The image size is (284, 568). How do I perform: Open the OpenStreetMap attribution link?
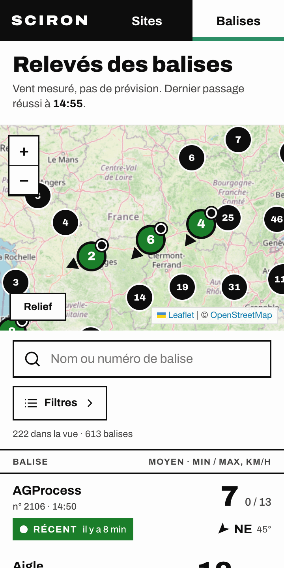coord(241,315)
